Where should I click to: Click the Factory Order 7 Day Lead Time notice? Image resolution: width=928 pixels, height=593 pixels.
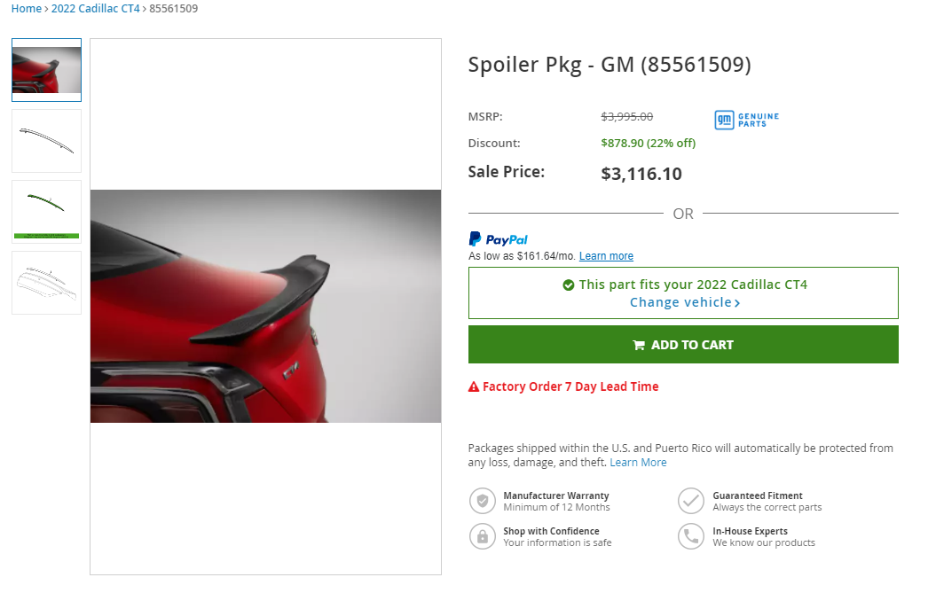(x=570, y=386)
